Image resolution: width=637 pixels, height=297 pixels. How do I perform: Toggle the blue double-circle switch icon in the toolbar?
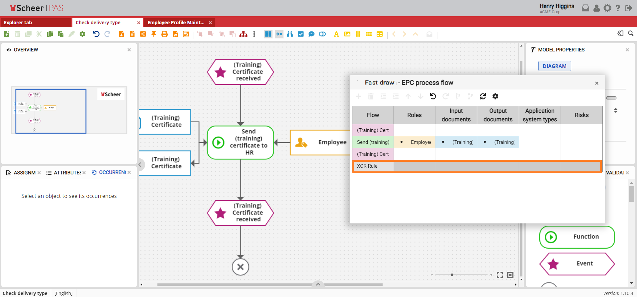322,34
